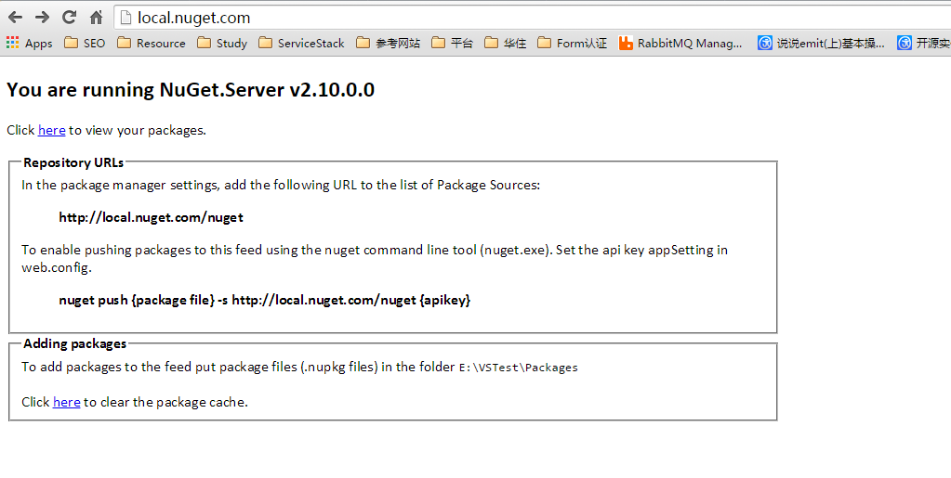Click the Adding packages section title
951x478 pixels.
tap(75, 343)
